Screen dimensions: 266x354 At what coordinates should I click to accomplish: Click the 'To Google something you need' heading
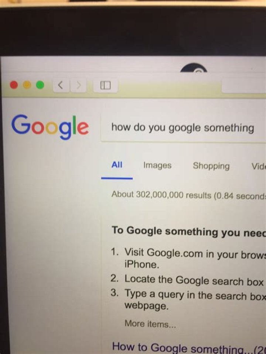tap(189, 232)
